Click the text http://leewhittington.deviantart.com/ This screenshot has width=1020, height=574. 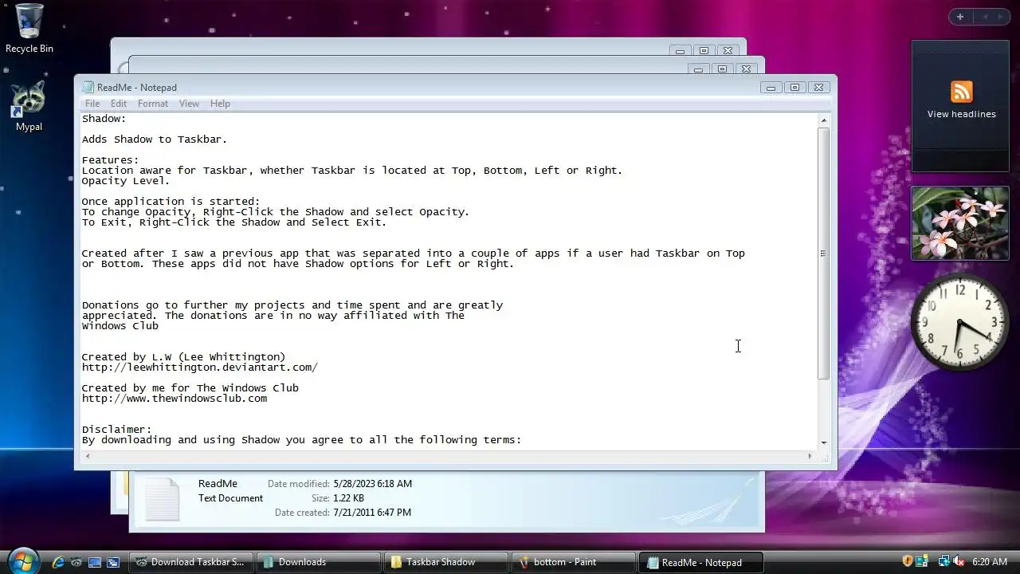[200, 368]
